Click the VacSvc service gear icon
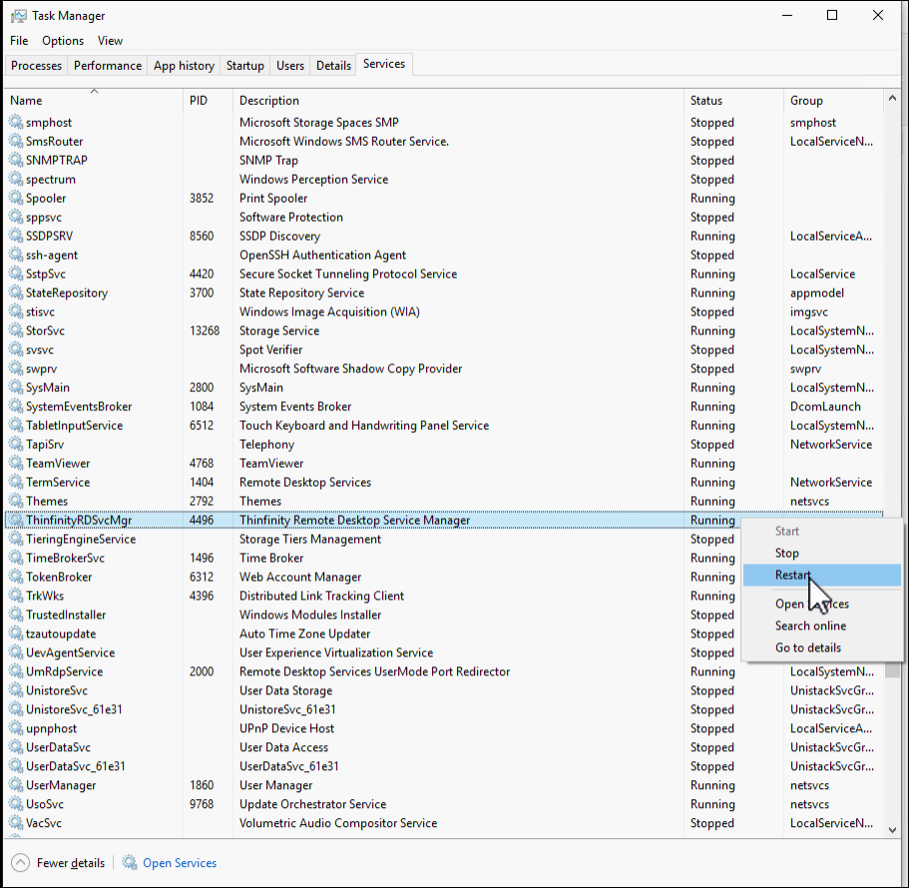This screenshot has width=909, height=888. click(15, 823)
